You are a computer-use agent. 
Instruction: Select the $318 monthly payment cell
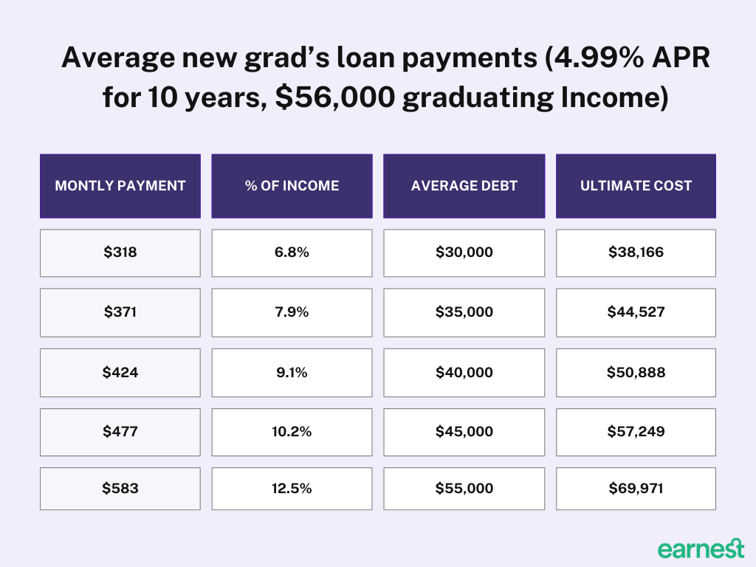[x=120, y=252]
